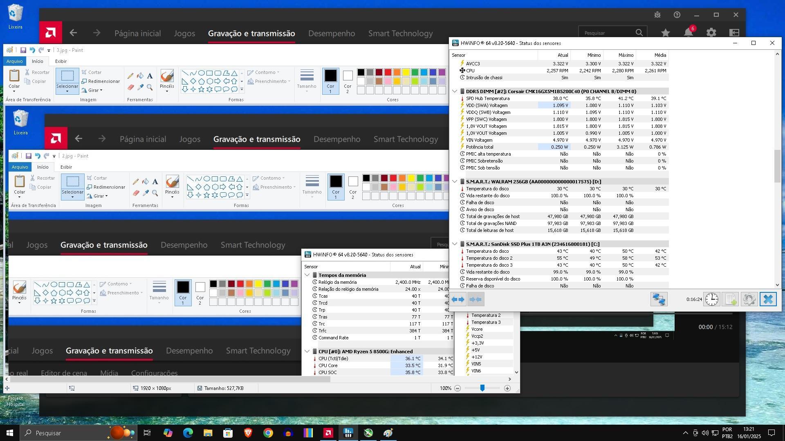Click the AMD logo in the header
Image resolution: width=785 pixels, height=441 pixels.
51,32
